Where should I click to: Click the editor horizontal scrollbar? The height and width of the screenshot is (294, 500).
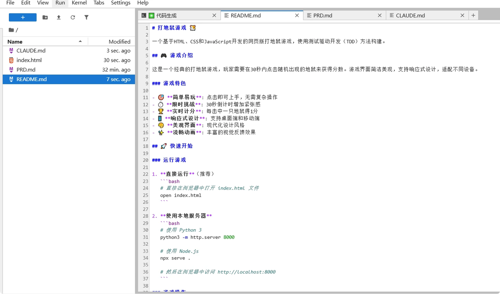(x=319, y=292)
